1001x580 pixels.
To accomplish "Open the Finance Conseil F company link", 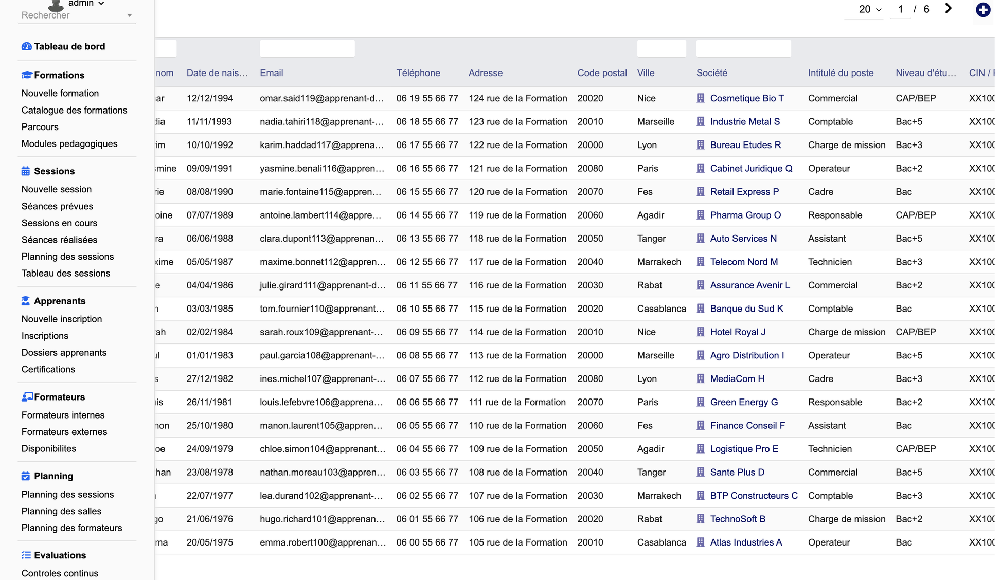I will click(x=747, y=426).
